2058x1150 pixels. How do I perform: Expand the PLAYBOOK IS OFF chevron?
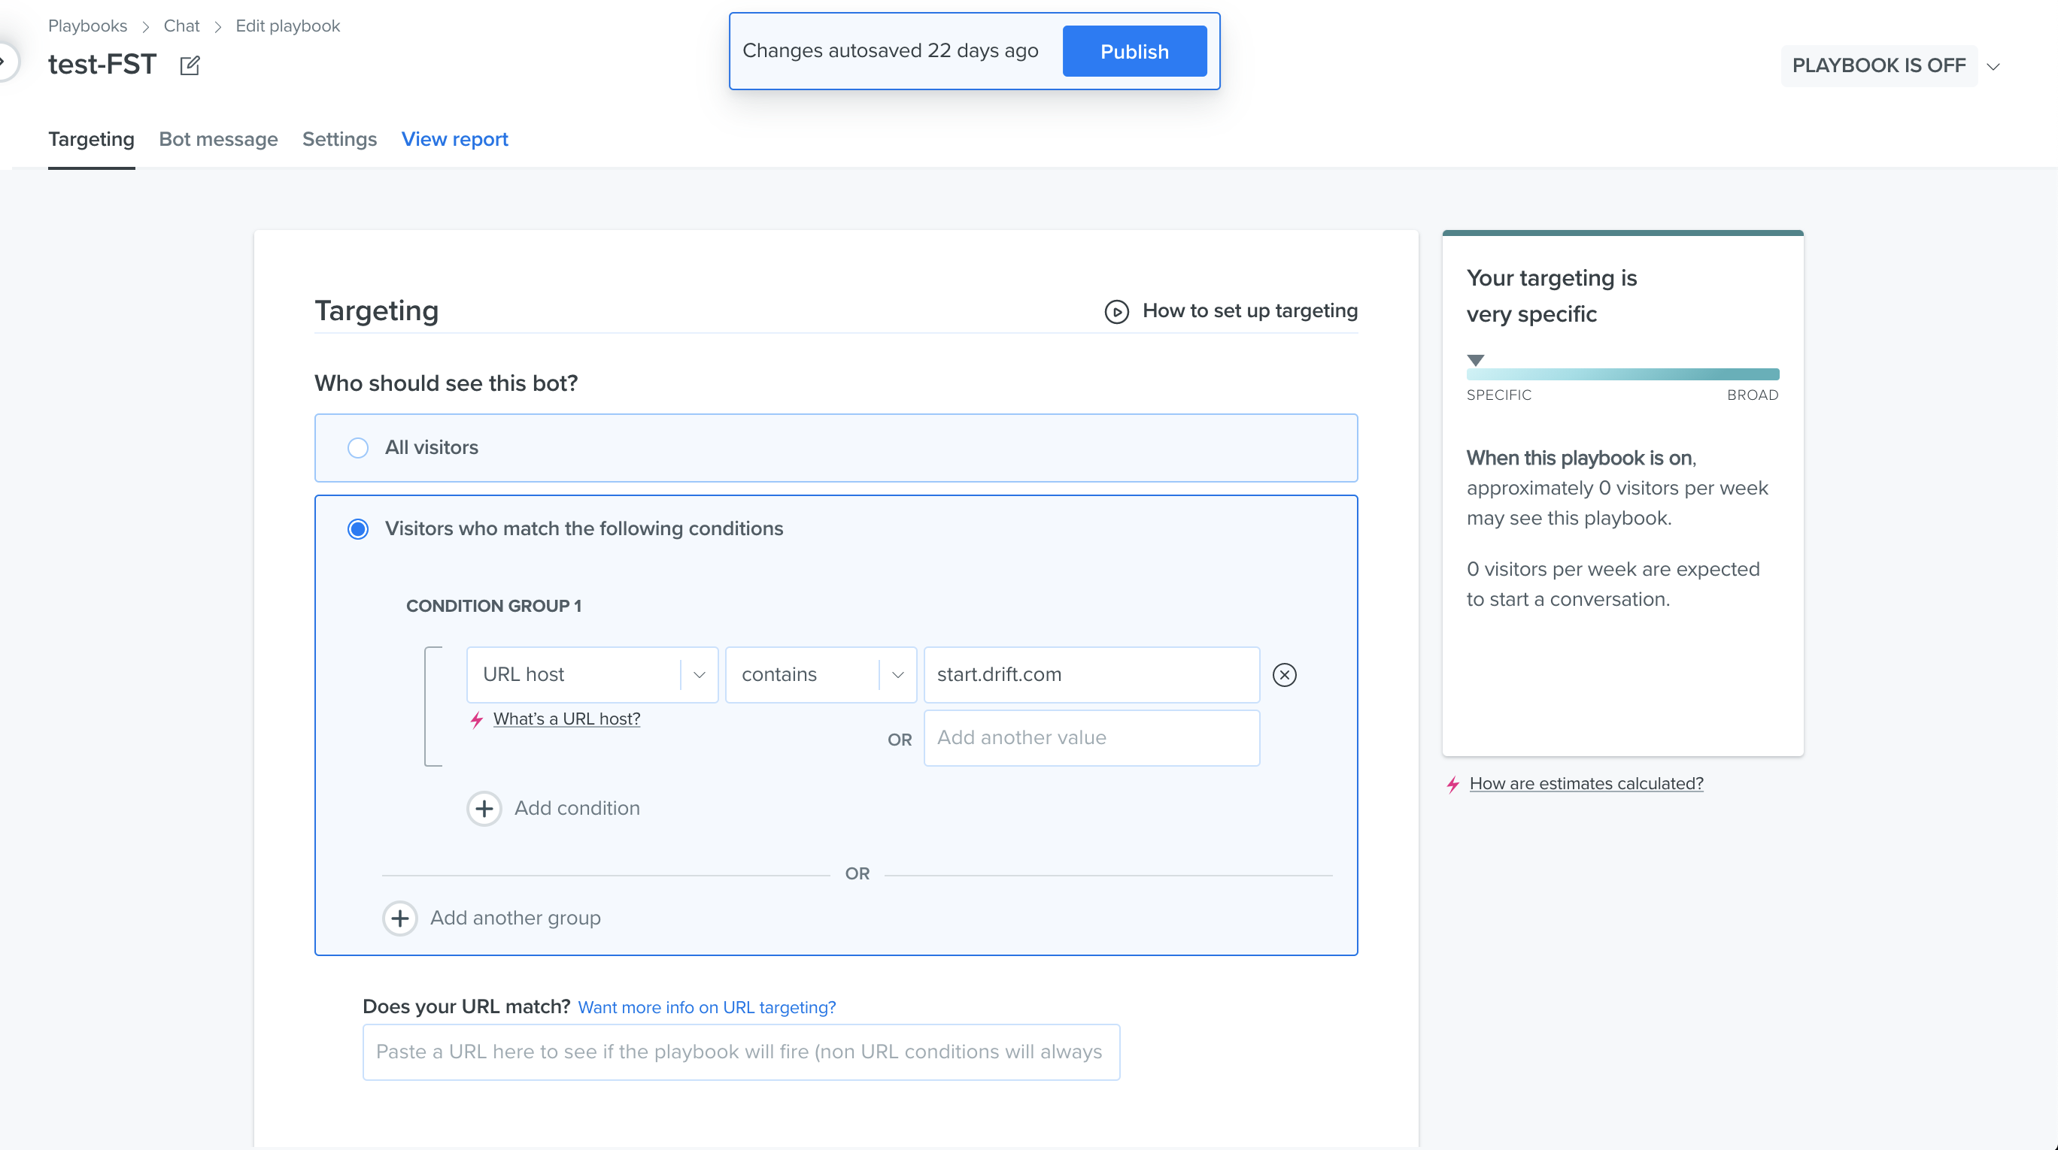[x=1993, y=66]
